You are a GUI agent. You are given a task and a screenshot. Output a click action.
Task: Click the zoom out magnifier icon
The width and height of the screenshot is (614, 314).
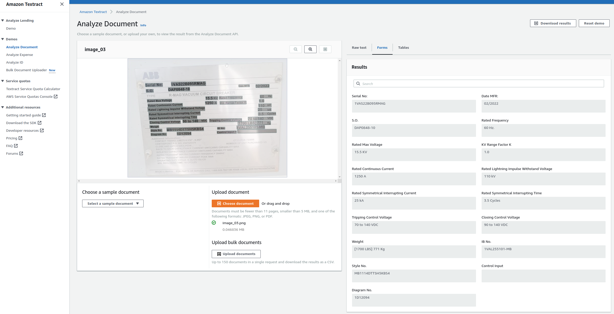click(295, 49)
